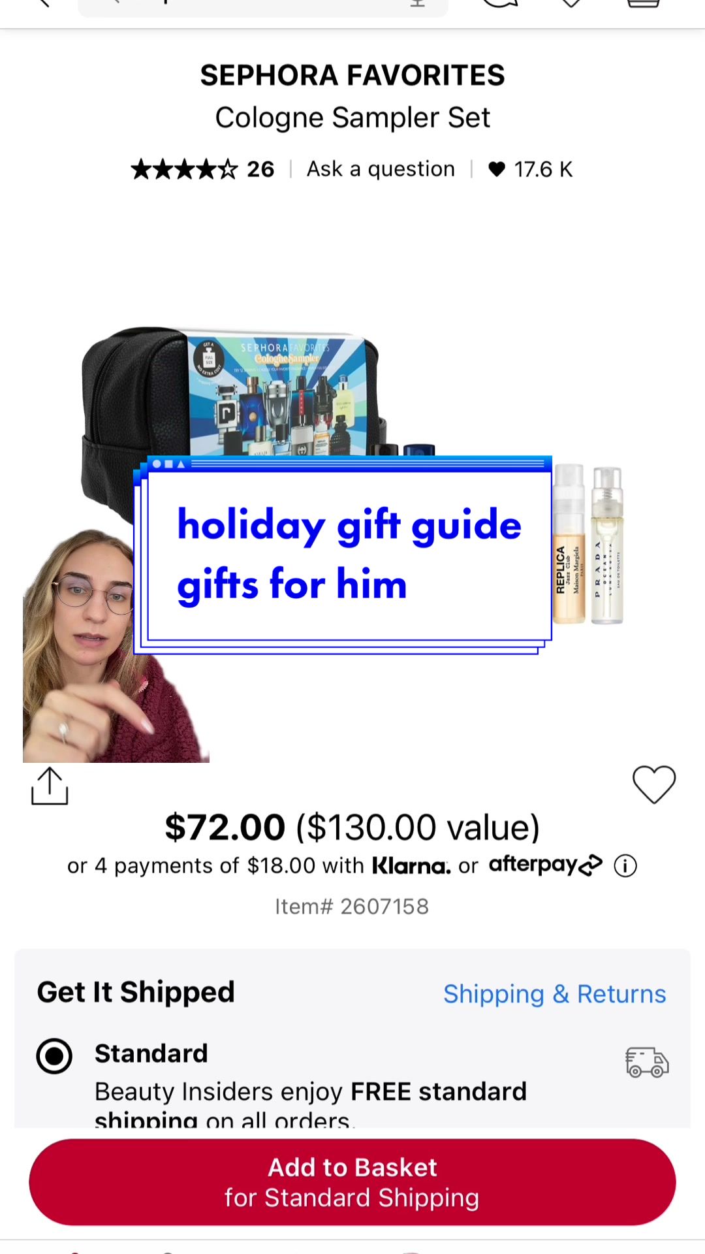Tap the share icon below the image
The image size is (705, 1254).
pyautogui.click(x=50, y=786)
